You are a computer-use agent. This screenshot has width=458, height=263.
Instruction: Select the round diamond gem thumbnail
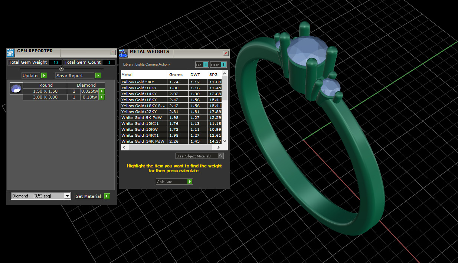point(16,89)
